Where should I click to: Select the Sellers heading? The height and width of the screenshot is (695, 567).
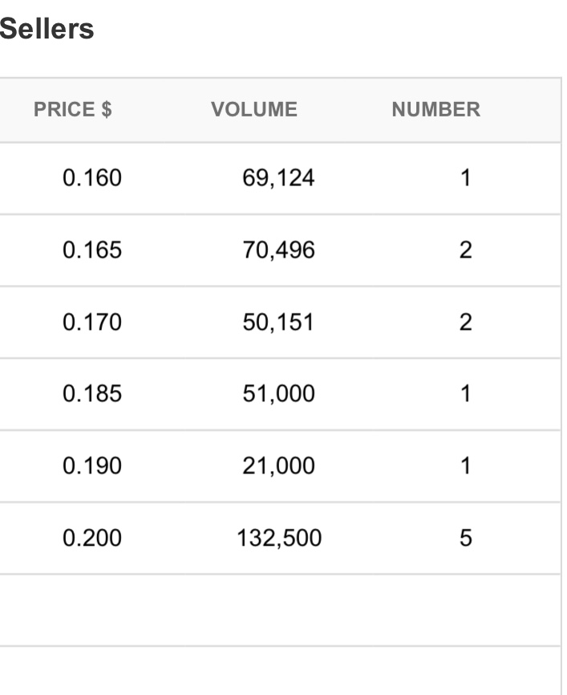click(x=47, y=29)
